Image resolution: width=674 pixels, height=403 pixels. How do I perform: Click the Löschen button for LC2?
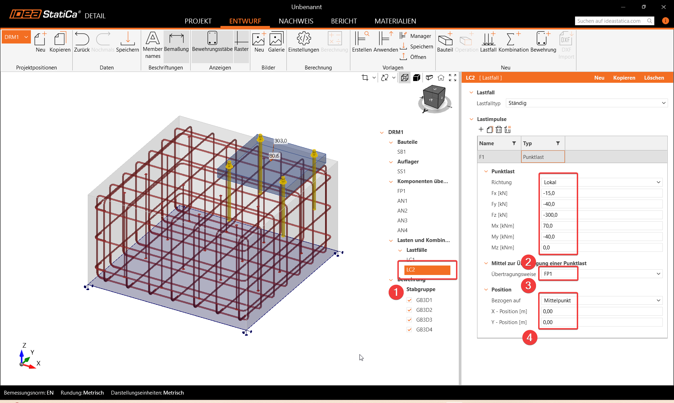(654, 78)
